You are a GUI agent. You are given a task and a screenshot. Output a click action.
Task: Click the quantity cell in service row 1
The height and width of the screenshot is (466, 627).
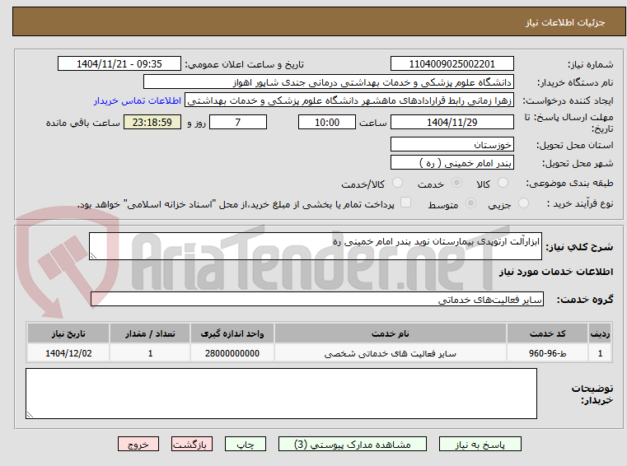(150, 353)
